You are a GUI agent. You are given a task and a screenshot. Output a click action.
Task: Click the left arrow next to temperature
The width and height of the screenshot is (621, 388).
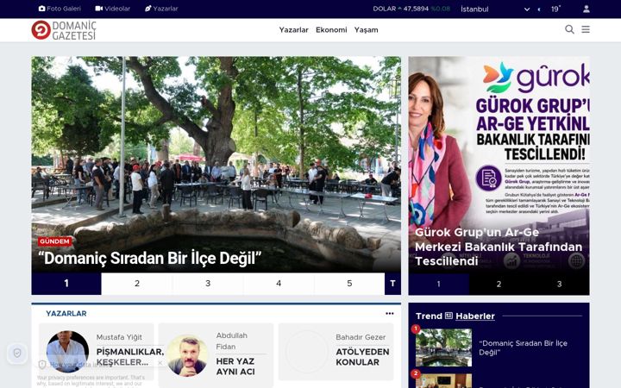539,9
